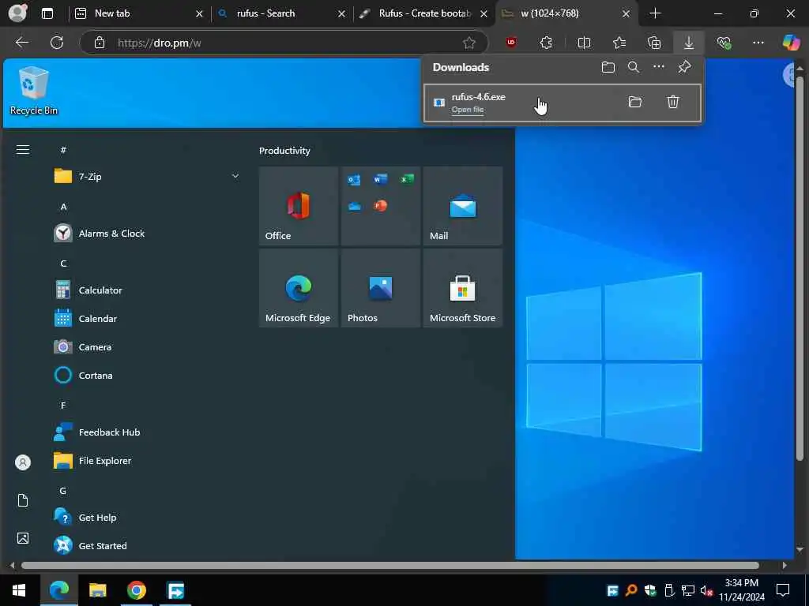
Task: Open the Mail tile
Action: coord(463,206)
